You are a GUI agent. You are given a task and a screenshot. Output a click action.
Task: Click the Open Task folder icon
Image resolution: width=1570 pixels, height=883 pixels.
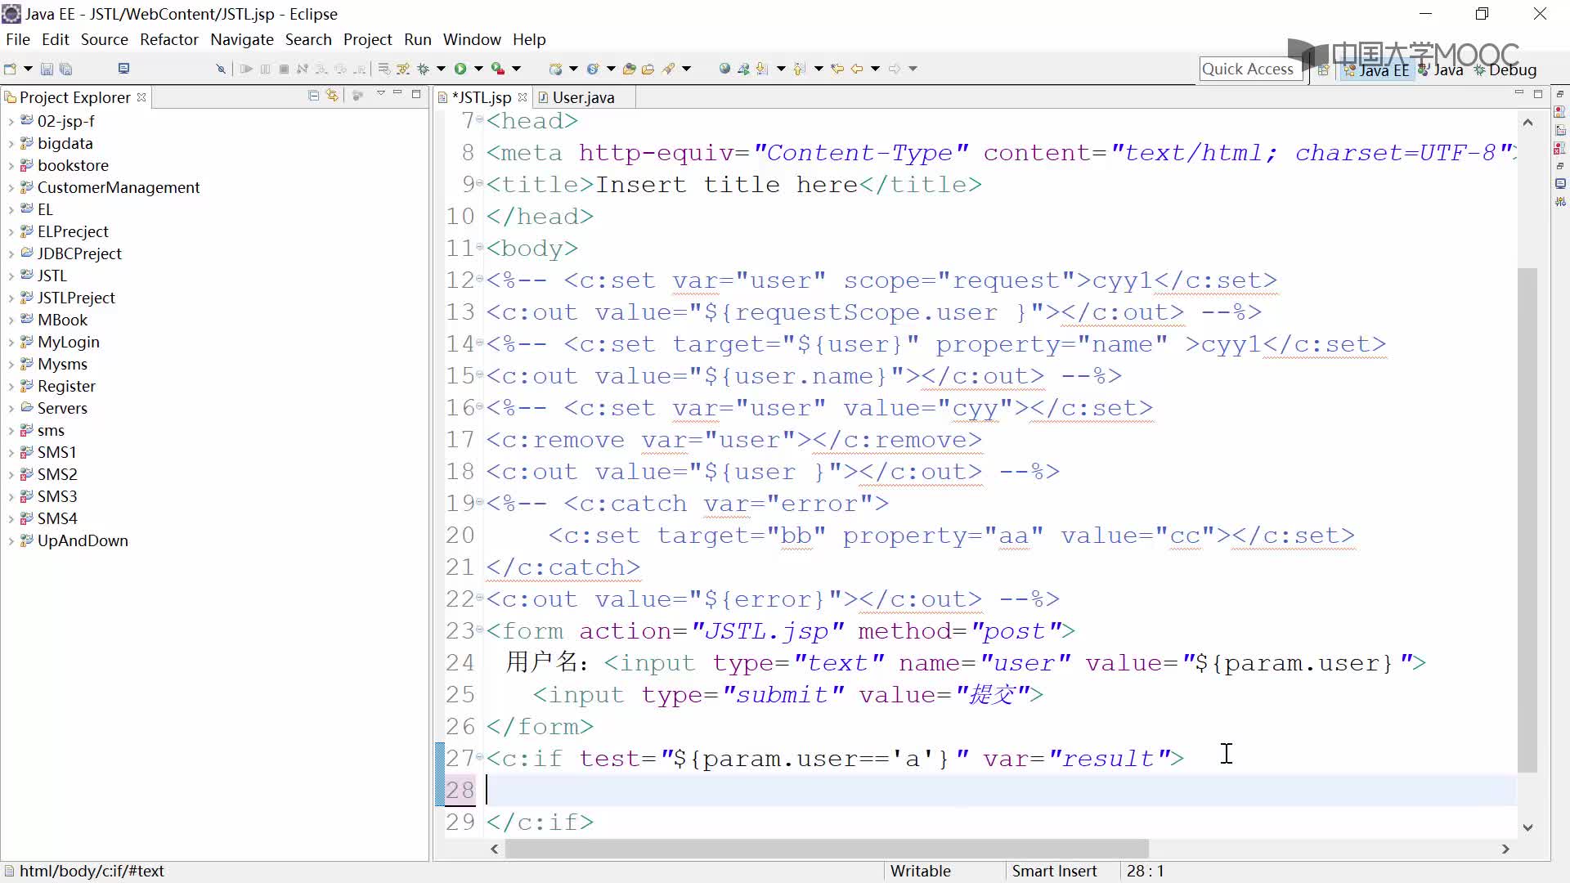[648, 69]
